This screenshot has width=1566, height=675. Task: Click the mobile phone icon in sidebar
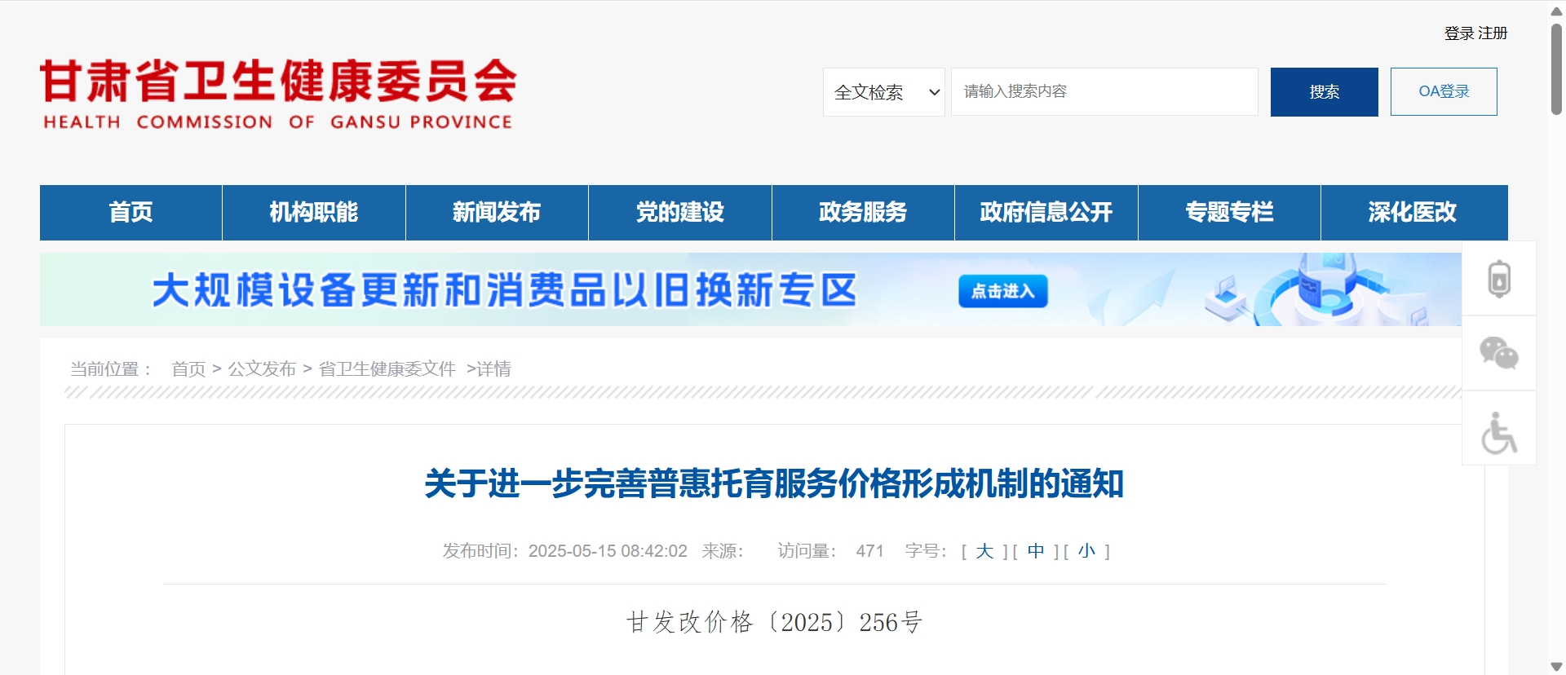[1499, 279]
